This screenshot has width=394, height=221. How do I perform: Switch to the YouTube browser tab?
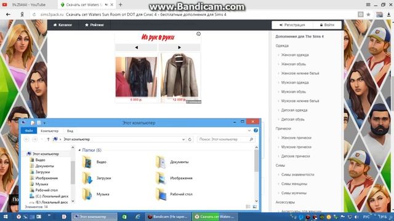(28, 4)
